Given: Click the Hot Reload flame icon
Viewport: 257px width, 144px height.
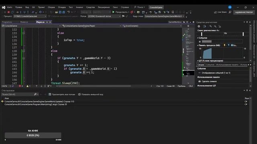Looking at the screenshot, I should [x=132, y=12].
